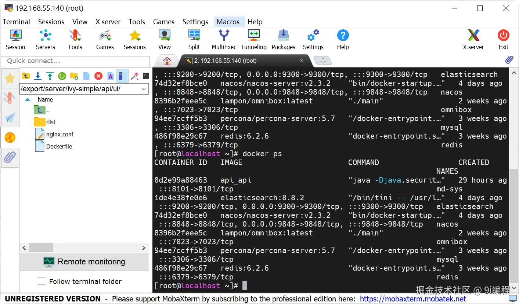
Task: Create a new folder via SFTP toolbar
Action: tap(74, 76)
